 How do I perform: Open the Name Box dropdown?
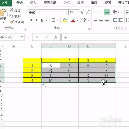(x=22, y=37)
